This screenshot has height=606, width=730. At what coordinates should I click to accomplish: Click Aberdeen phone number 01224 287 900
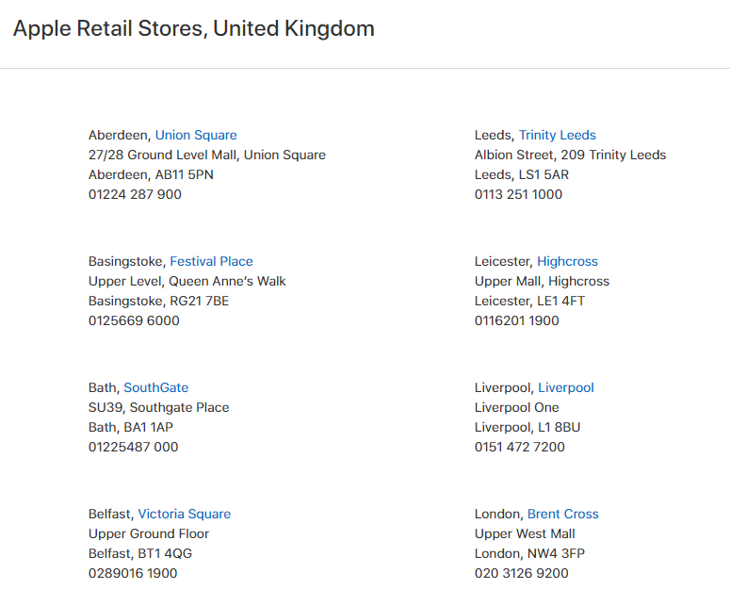click(135, 194)
